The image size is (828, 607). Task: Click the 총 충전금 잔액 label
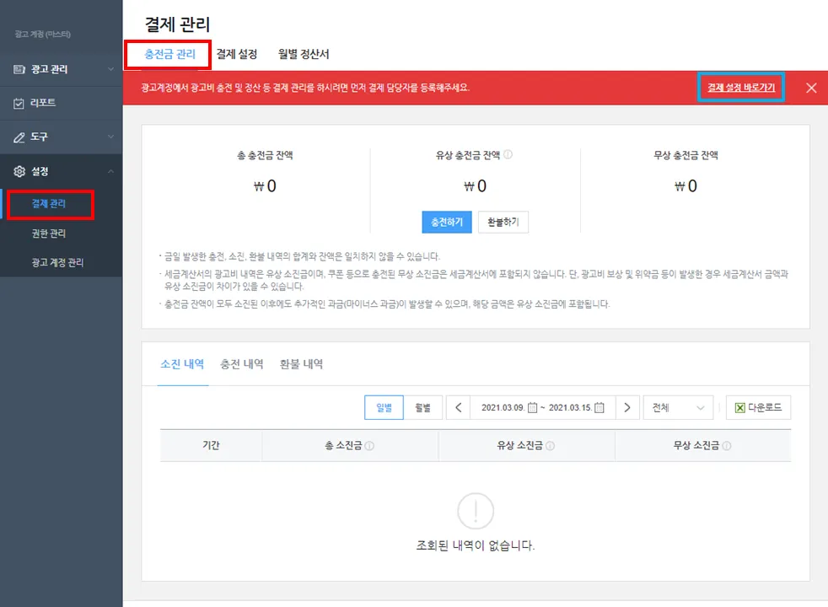(265, 155)
